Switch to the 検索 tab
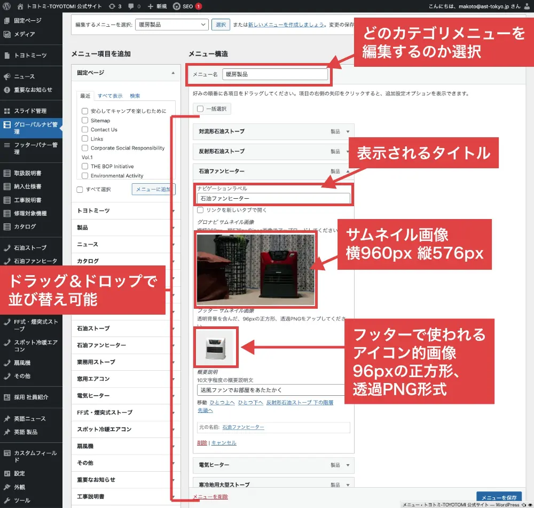 [x=135, y=96]
